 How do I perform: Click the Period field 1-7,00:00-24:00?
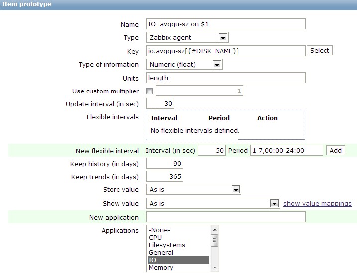(287, 150)
